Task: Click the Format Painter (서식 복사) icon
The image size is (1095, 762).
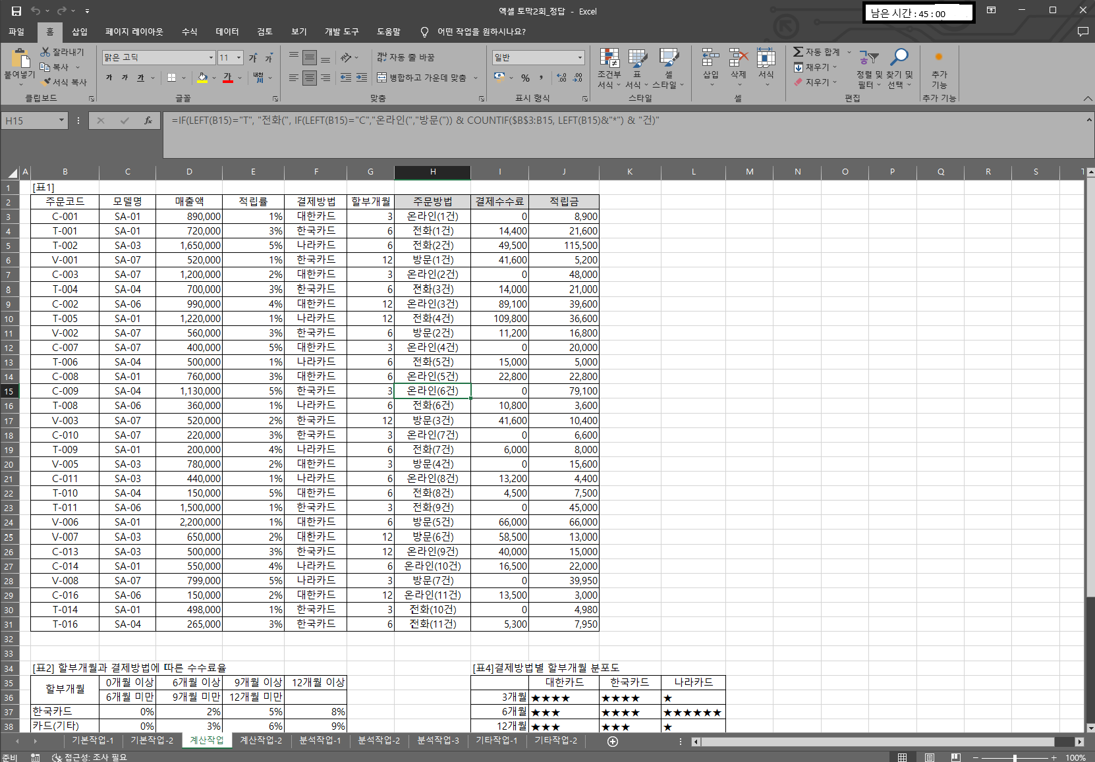Action: [x=46, y=82]
